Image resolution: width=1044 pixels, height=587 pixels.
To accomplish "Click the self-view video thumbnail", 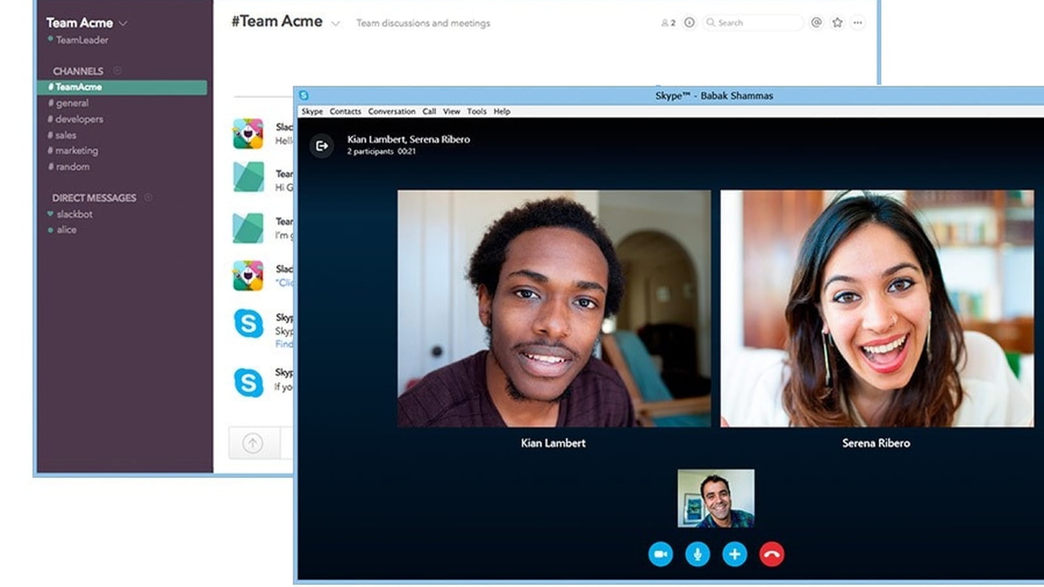I will point(716,498).
